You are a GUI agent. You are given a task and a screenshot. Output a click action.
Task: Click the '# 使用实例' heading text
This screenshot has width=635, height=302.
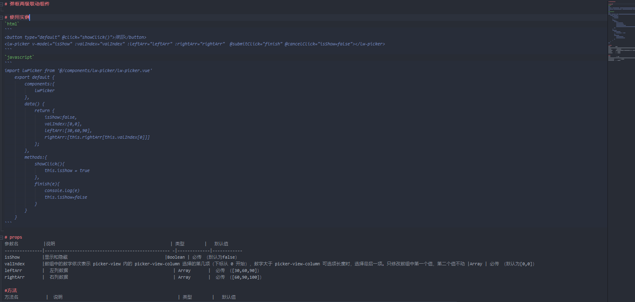[x=17, y=17]
